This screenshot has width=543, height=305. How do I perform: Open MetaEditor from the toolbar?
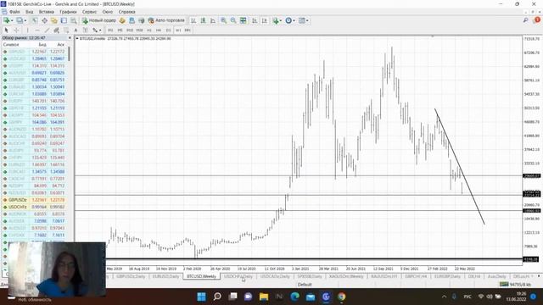122,20
